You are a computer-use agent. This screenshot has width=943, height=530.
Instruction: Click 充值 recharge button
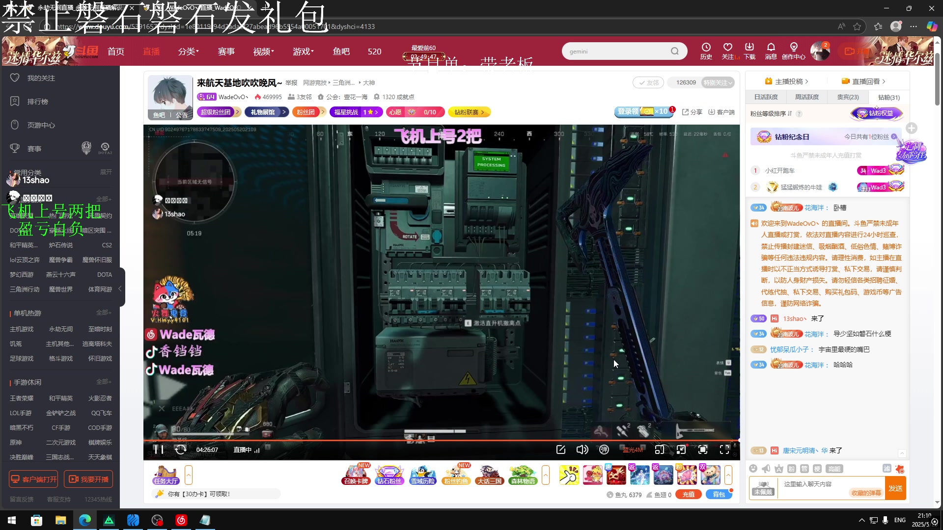pos(689,495)
